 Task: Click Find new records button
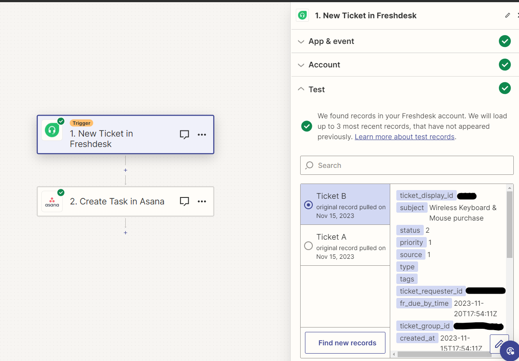point(345,343)
